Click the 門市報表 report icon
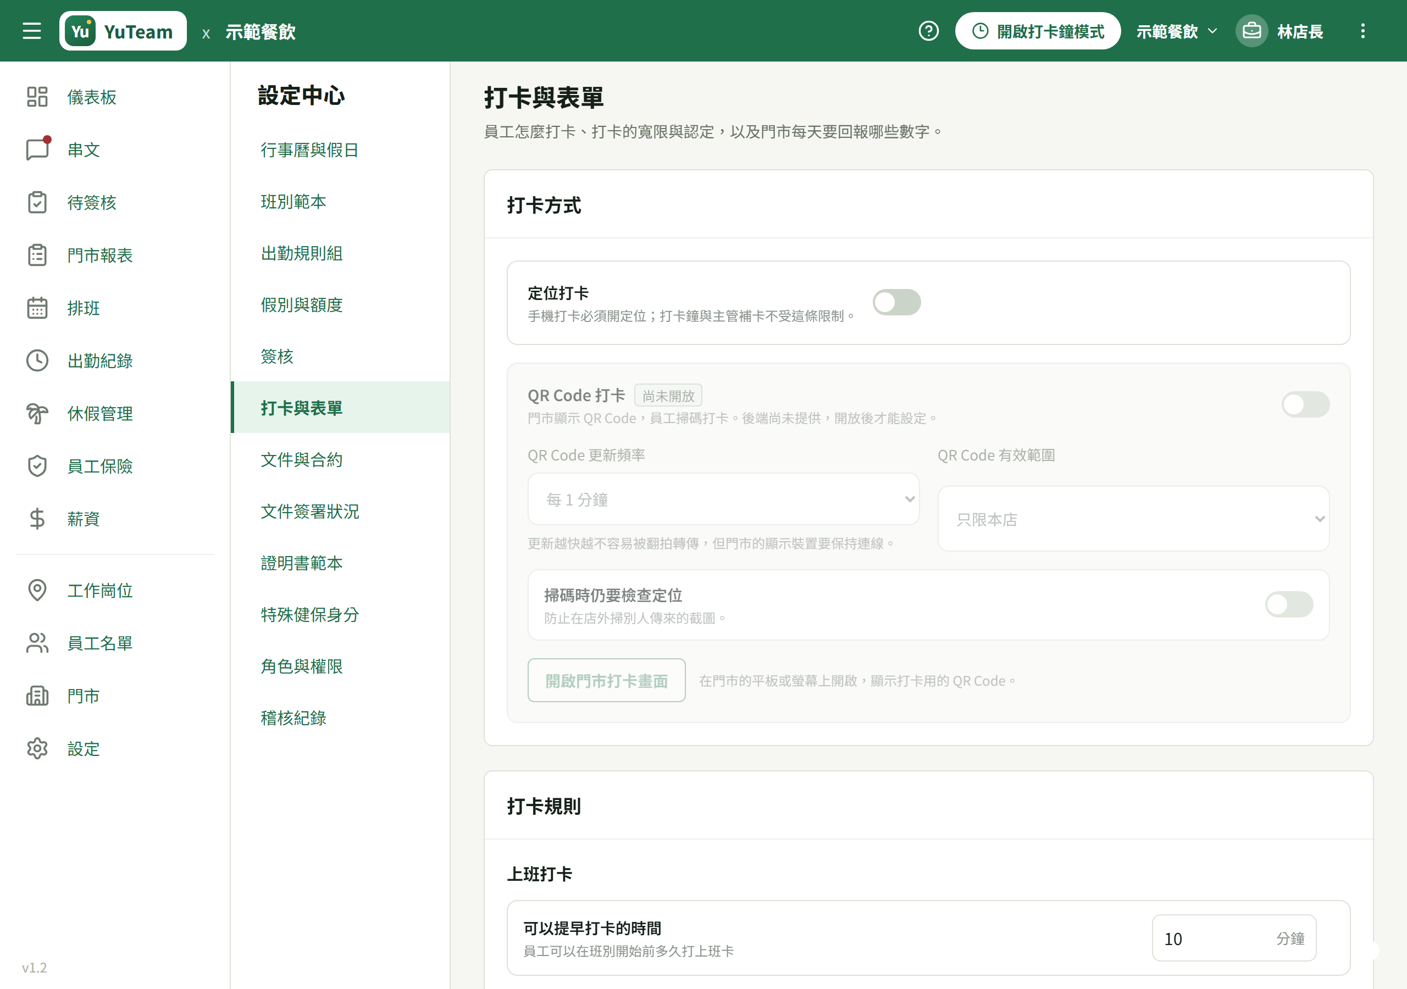Viewport: 1407px width, 989px height. (x=37, y=255)
